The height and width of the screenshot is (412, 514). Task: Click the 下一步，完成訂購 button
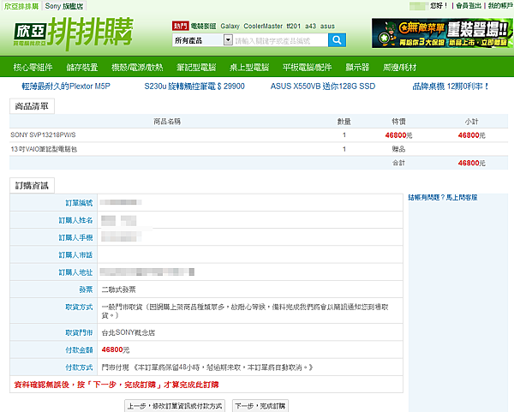[260, 406]
